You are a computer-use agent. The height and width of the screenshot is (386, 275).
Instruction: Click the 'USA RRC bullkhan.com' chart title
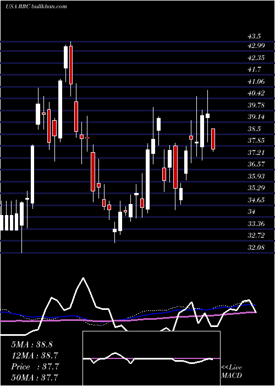click(x=36, y=7)
